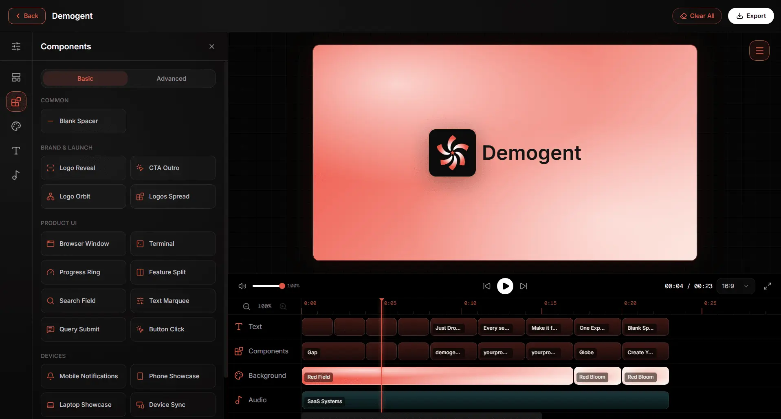Switch to the Basic tab
The width and height of the screenshot is (781, 419).
[85, 79]
